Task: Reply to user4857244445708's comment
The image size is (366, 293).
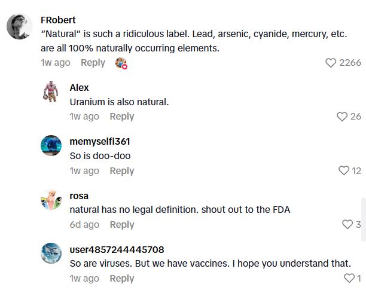Action: click(122, 279)
